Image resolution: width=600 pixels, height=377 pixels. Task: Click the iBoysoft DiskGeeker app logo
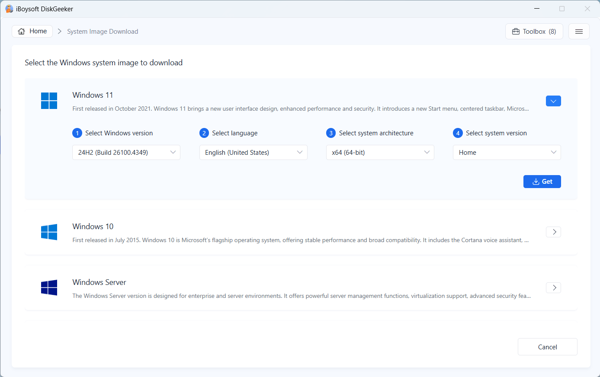click(x=9, y=9)
